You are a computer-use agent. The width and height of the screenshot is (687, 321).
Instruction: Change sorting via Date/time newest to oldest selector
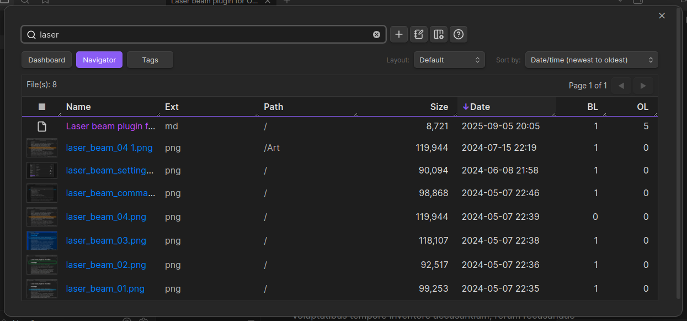click(x=591, y=60)
